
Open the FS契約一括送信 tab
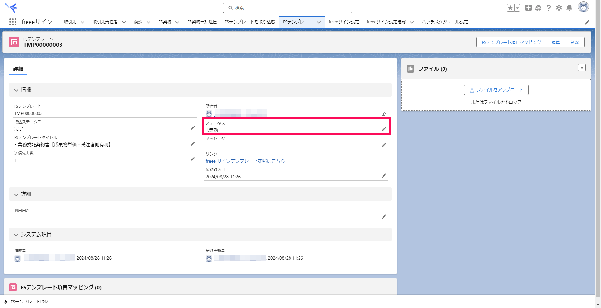[202, 22]
